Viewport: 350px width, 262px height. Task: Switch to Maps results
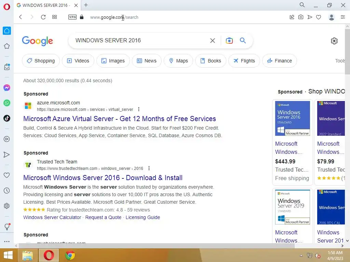[178, 61]
